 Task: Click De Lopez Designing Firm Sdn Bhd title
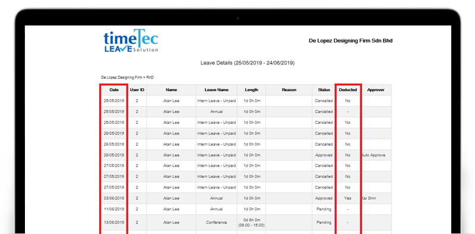click(x=350, y=40)
